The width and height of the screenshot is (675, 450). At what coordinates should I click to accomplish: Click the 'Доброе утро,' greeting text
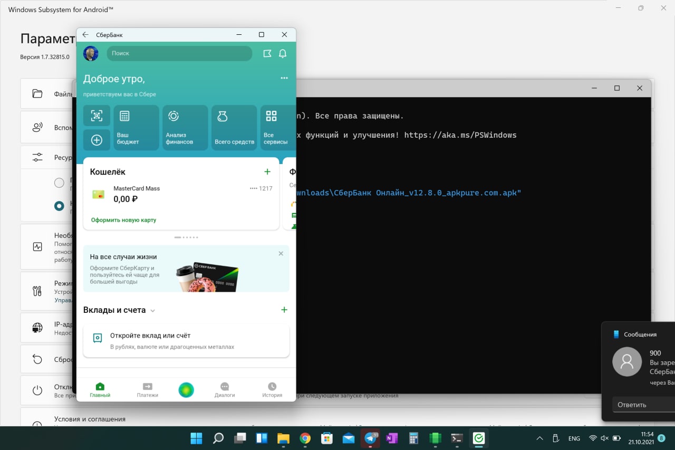114,79
